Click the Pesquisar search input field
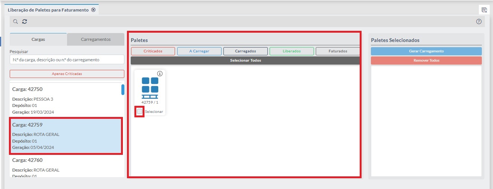Image resolution: width=493 pixels, height=189 pixels. [67, 59]
